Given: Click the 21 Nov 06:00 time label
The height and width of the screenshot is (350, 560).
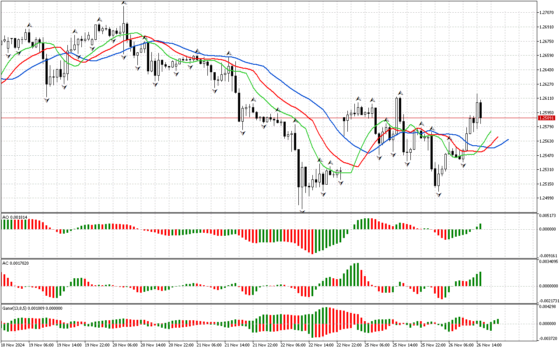Looking at the screenshot, I should pos(210,345).
